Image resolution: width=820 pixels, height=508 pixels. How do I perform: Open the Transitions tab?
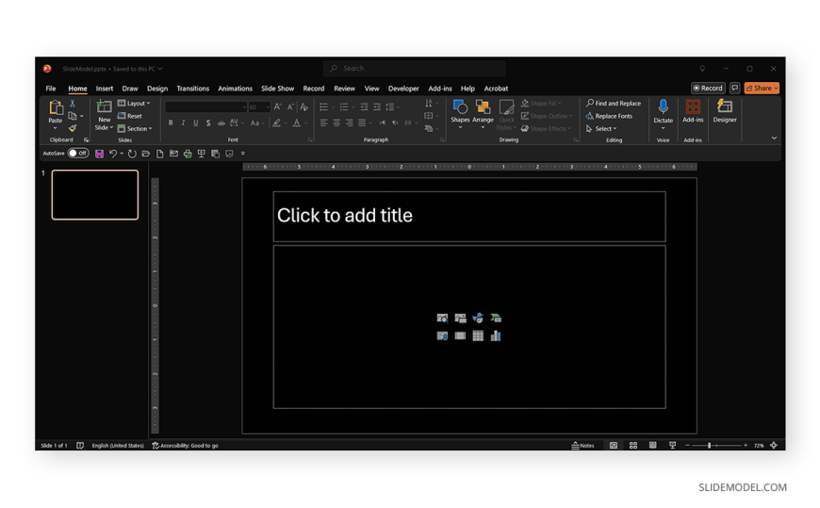[x=192, y=89]
